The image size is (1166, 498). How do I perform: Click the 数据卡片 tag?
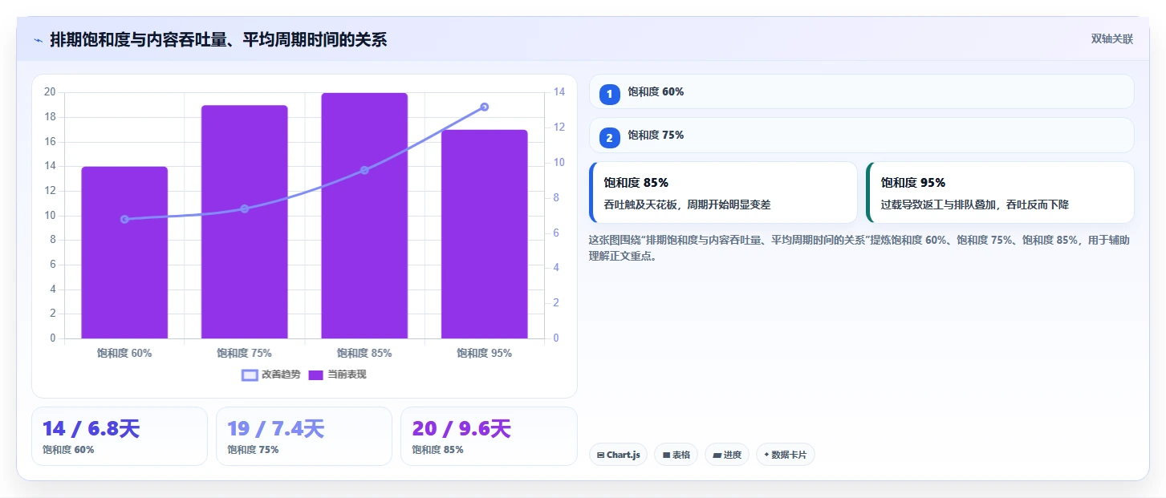(x=786, y=455)
